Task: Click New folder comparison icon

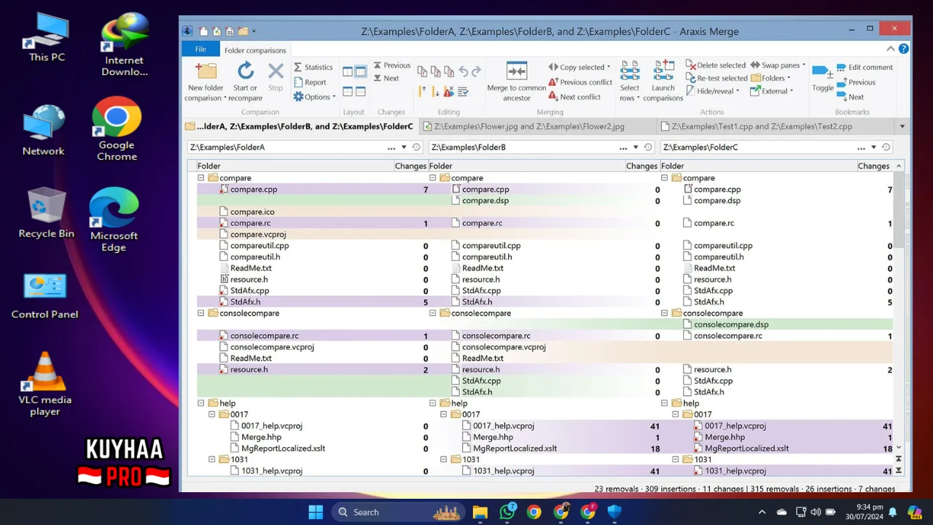Action: pos(206,71)
